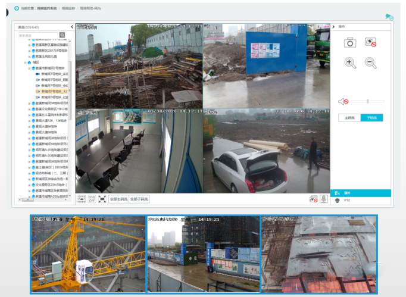Click the microphone icon below the video grid
The image size is (406, 297).
[324, 199]
